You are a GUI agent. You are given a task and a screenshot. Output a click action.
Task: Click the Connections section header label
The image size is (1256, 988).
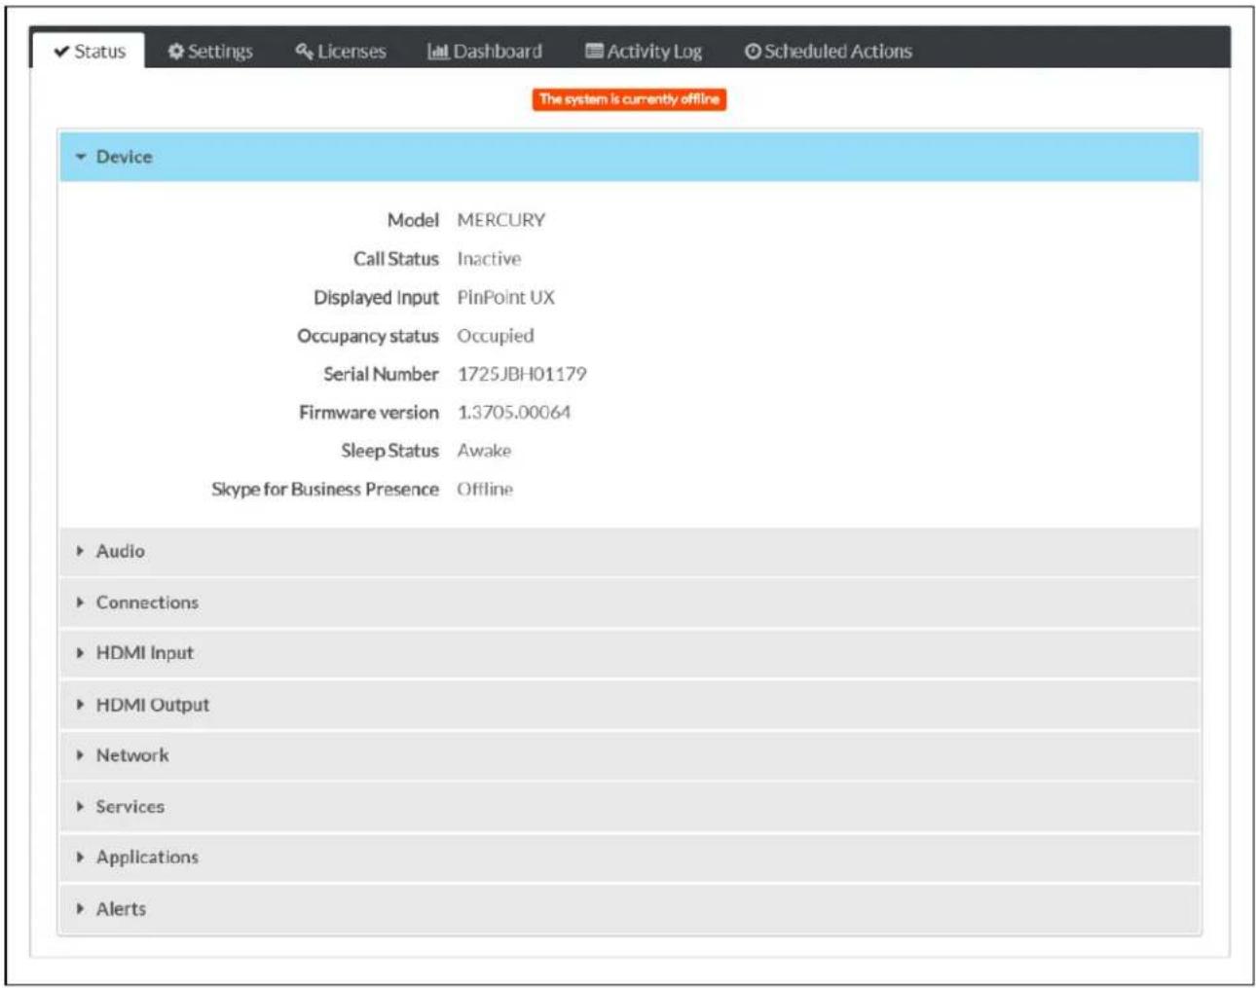[x=147, y=603]
